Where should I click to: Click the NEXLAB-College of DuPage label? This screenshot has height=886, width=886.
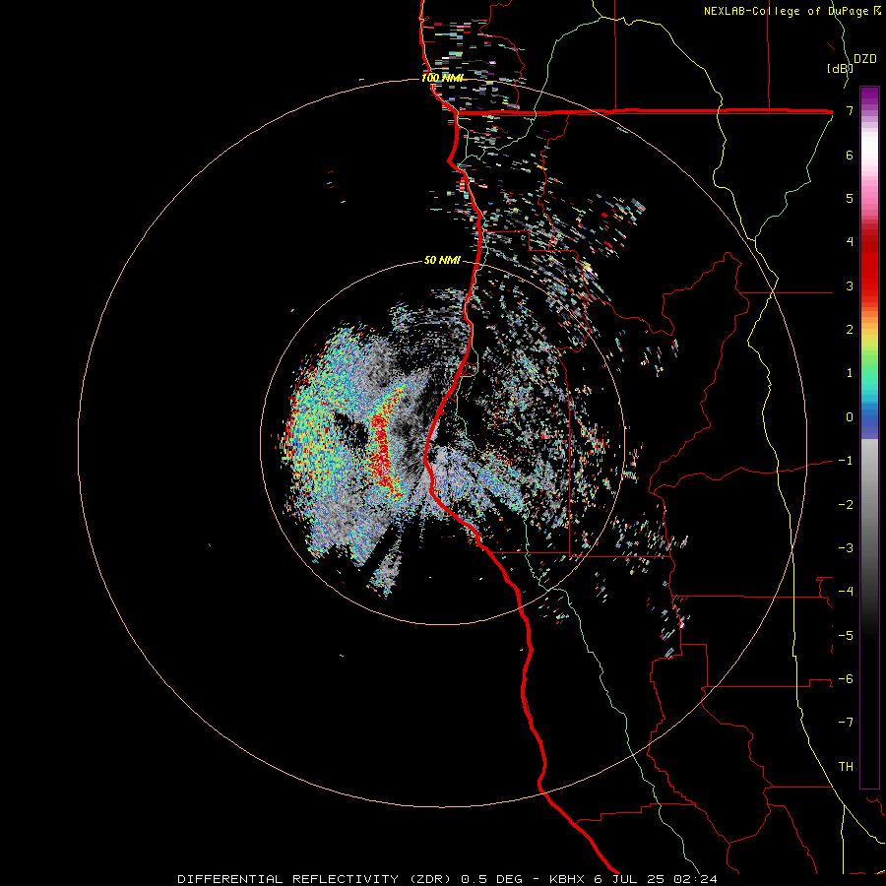791,11
